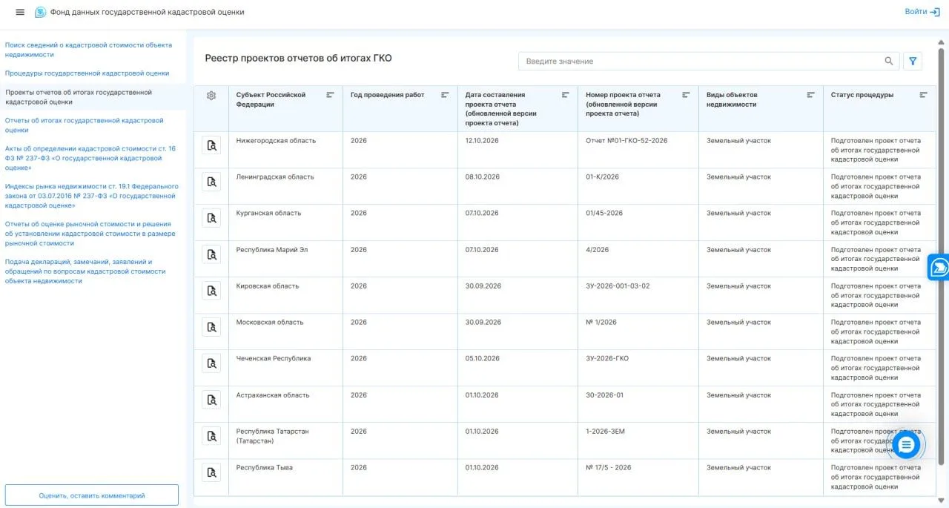Click report number ЗУ-2026-ГКО
Image resolution: width=949 pixels, height=508 pixels.
pos(607,359)
